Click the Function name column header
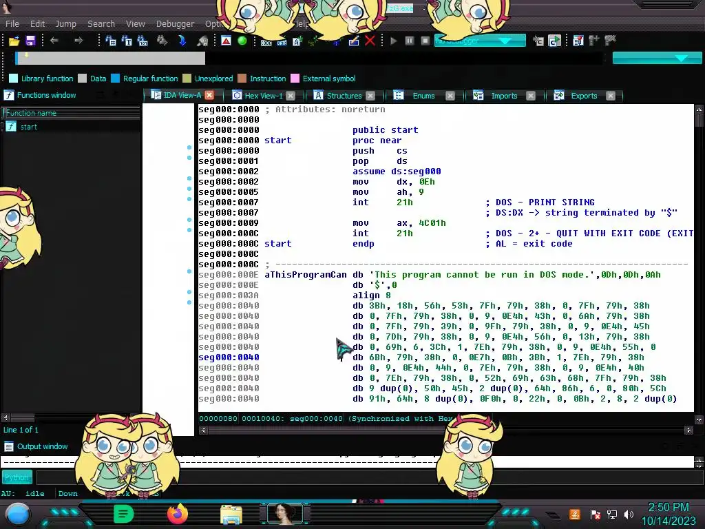 71,113
